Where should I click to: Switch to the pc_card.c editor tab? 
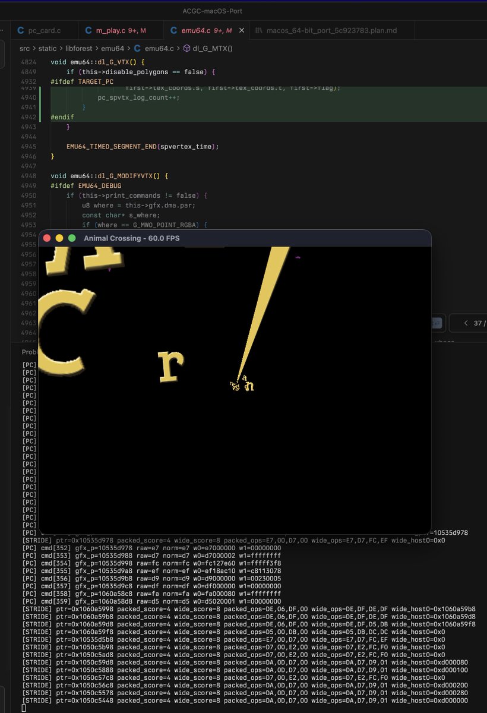point(45,30)
